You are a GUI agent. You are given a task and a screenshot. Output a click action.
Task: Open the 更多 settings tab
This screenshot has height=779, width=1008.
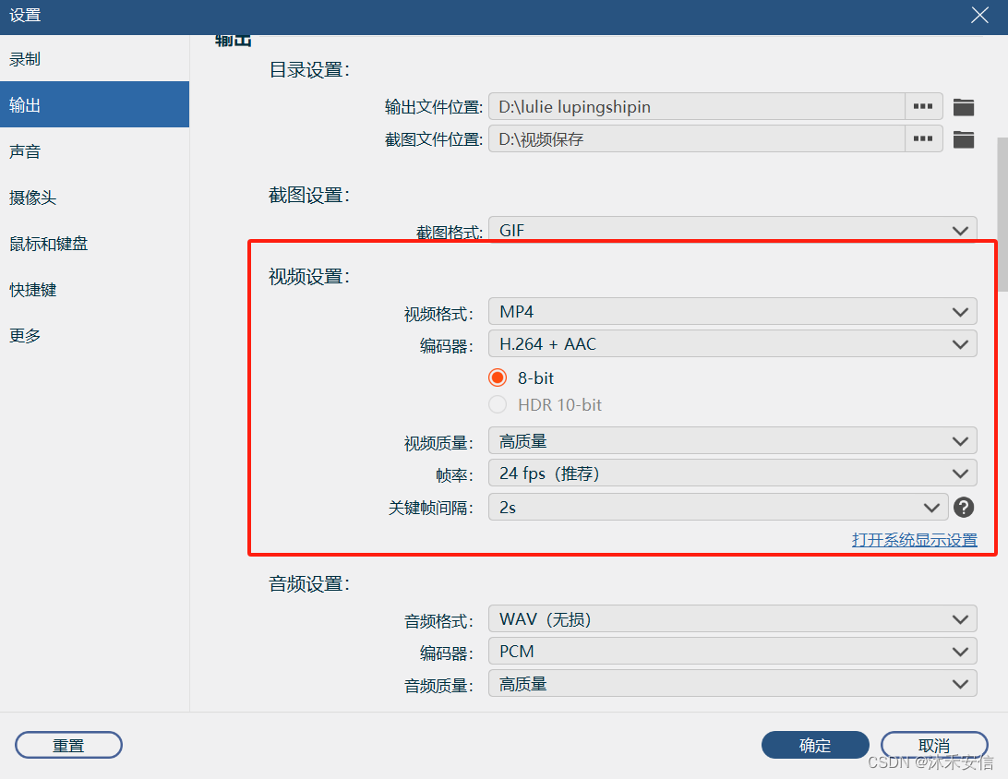click(x=94, y=336)
